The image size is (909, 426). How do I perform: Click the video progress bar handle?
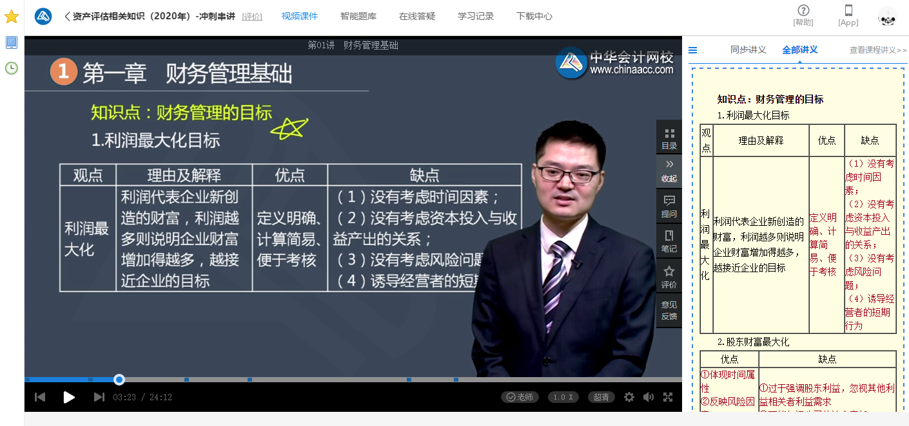tap(119, 380)
